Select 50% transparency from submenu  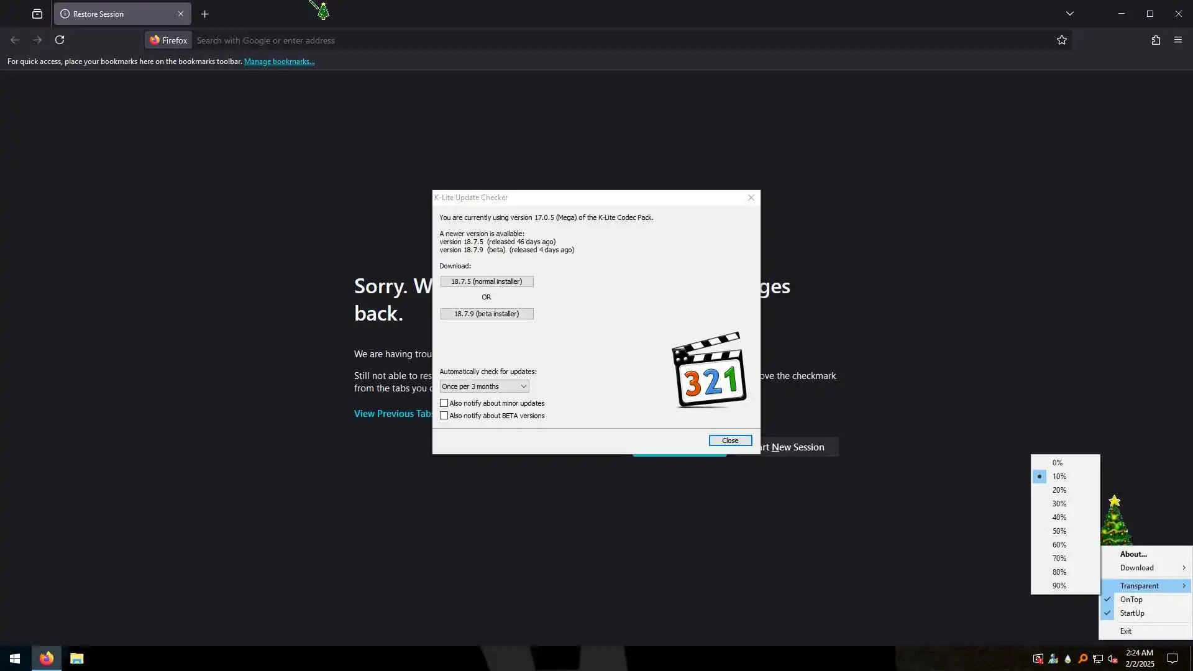[1059, 531]
